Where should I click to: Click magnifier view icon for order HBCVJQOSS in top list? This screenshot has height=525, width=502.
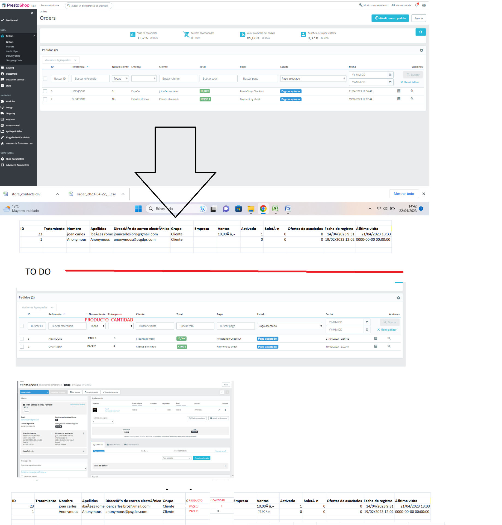412,91
